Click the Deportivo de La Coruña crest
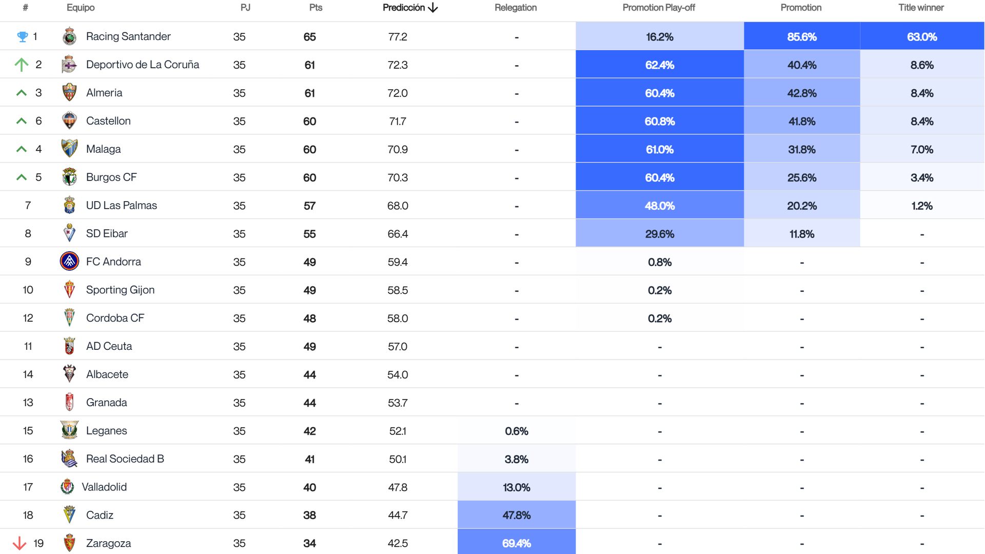This screenshot has height=554, width=985. pos(69,65)
